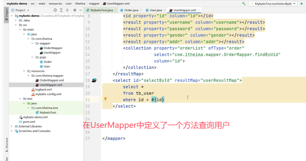Click the userResultMap attribute value
306x161 pixels.
(x=220, y=80)
